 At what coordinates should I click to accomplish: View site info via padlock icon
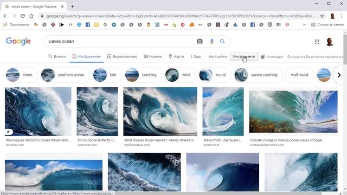[x=42, y=16]
